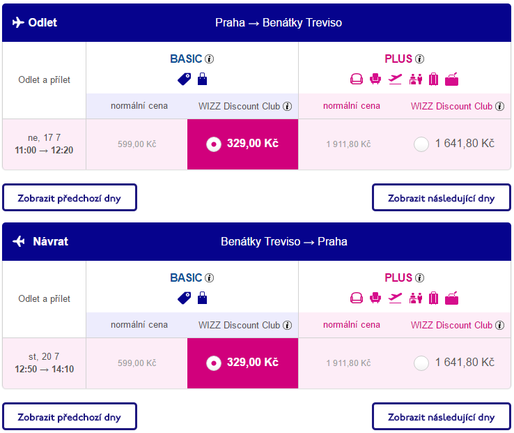Show previous days for the return flight
This screenshot has width=514, height=433.
point(70,416)
